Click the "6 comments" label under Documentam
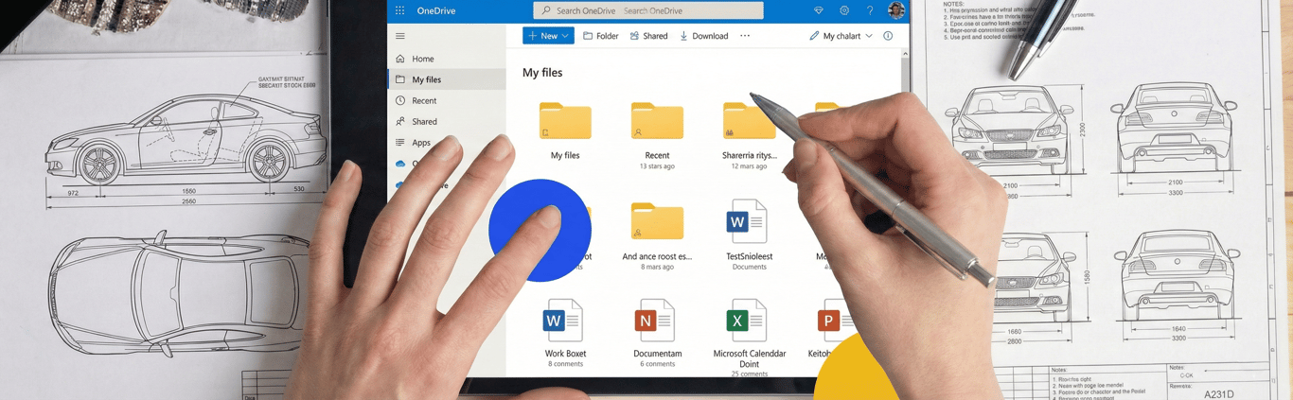Image resolution: width=1293 pixels, height=400 pixels. point(657,364)
